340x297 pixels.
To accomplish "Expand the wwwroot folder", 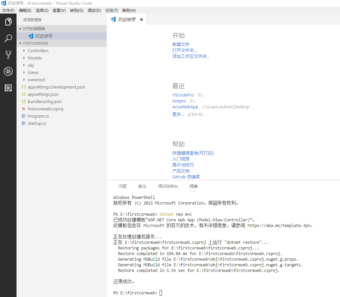I will tap(36, 80).
